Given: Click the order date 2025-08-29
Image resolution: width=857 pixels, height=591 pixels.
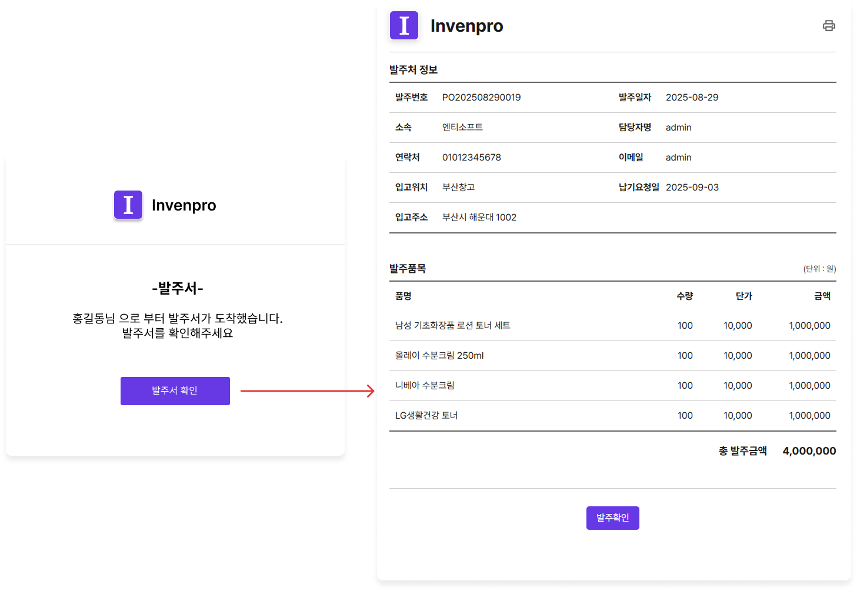Looking at the screenshot, I should click(x=692, y=98).
